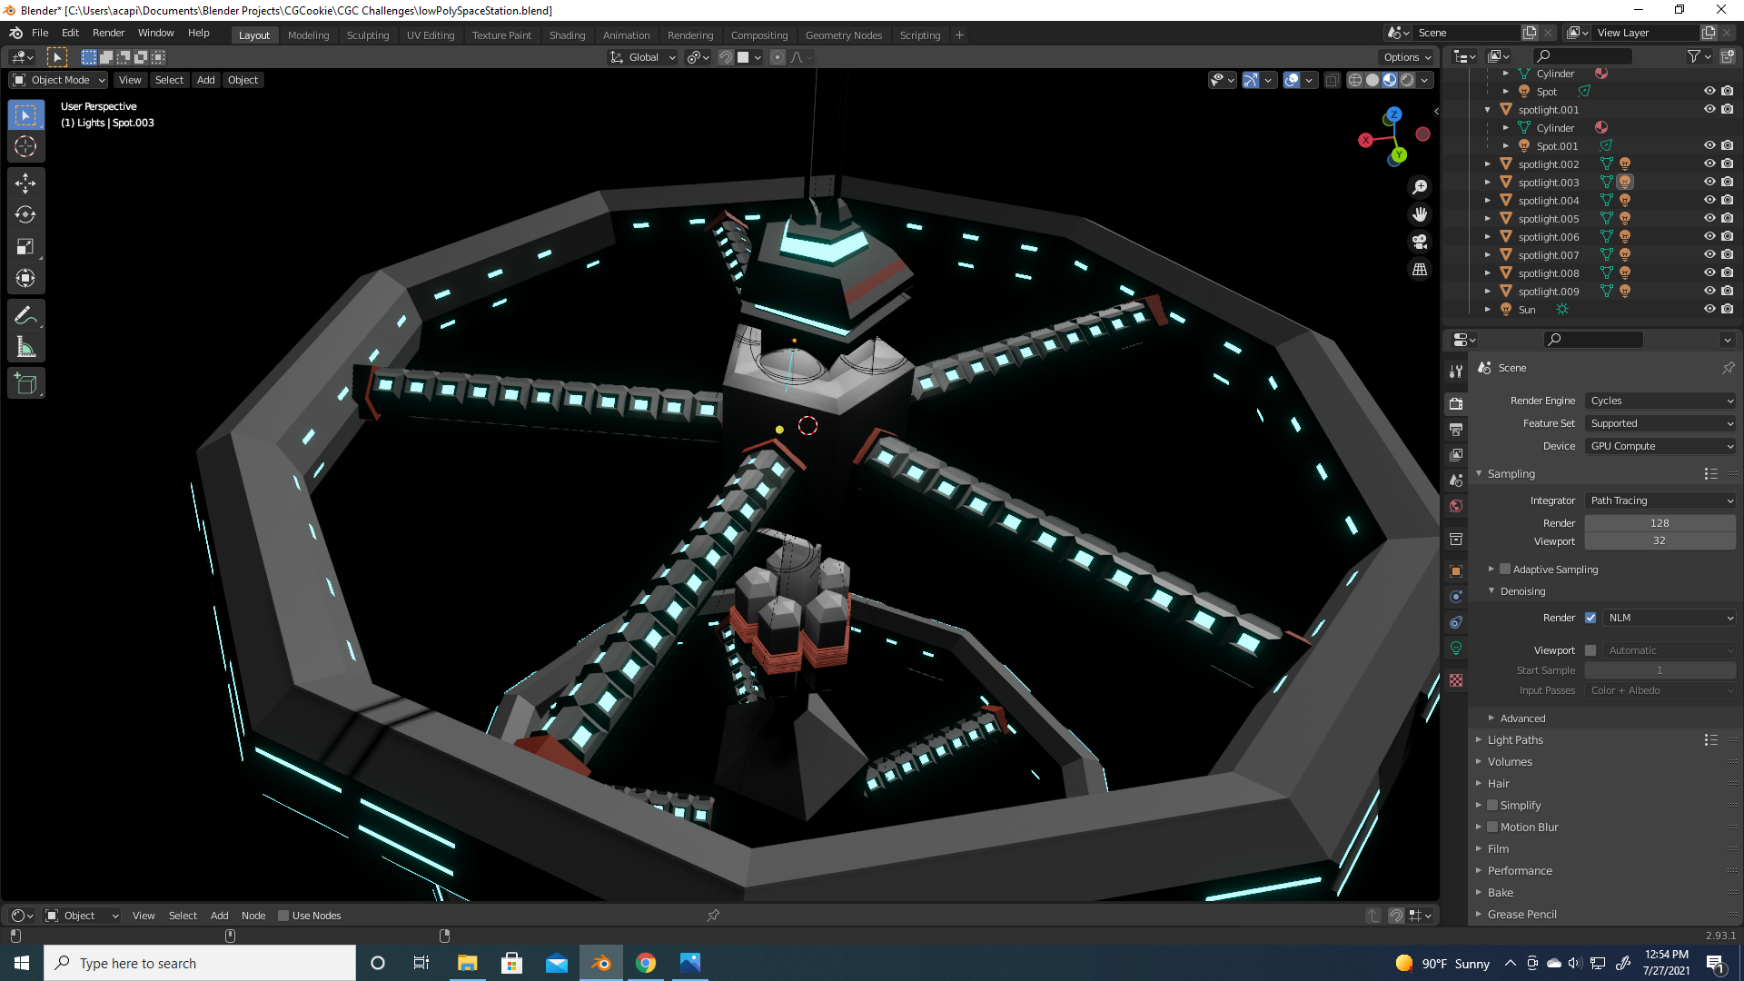
Task: Open the Render menu
Action: point(108,33)
